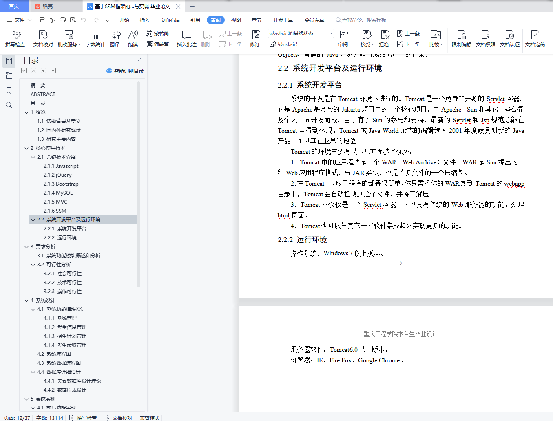Screen dimensions: 553x421
Task: Jump to 4.3 系统数据流程图 in the outline
Action: point(59,363)
